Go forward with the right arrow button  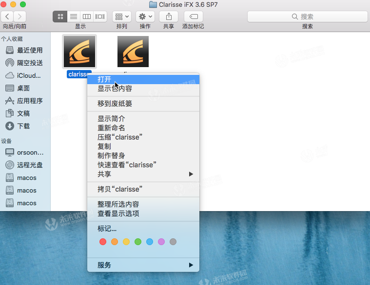19,17
